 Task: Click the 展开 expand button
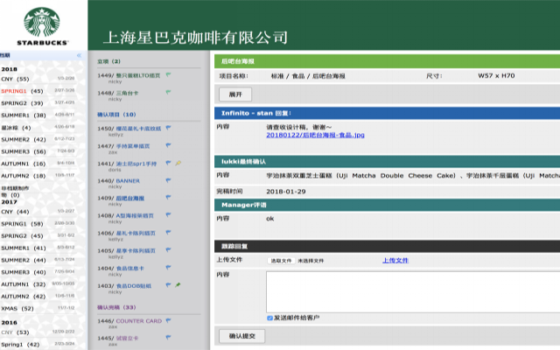(235, 94)
